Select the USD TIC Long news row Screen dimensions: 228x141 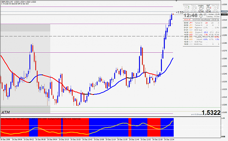(x=201, y=35)
